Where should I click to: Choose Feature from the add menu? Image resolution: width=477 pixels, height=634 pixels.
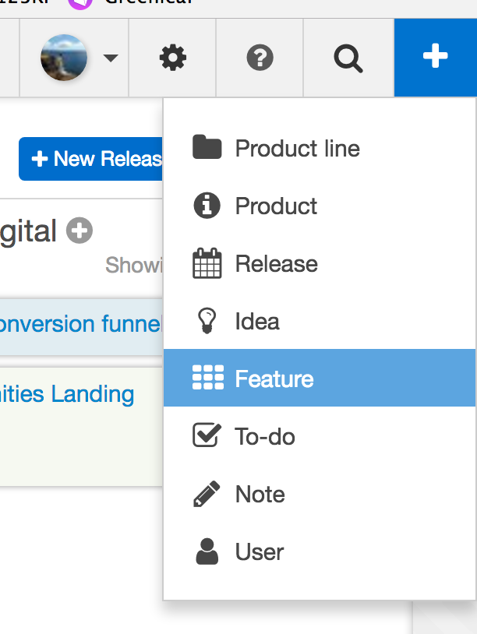273,378
